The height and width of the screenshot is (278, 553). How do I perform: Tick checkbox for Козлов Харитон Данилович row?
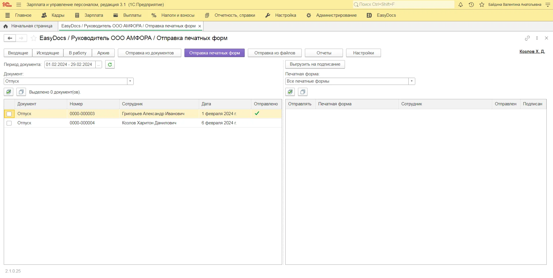[9, 123]
